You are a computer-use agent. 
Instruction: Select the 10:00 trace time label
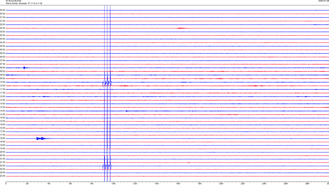[2, 82]
